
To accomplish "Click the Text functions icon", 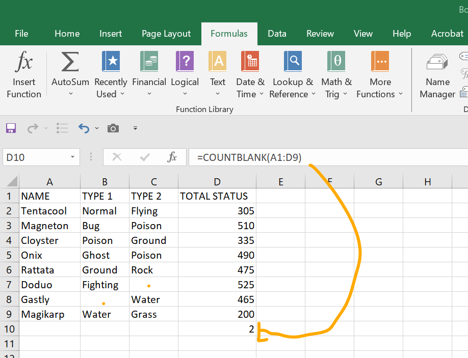I will [x=217, y=61].
